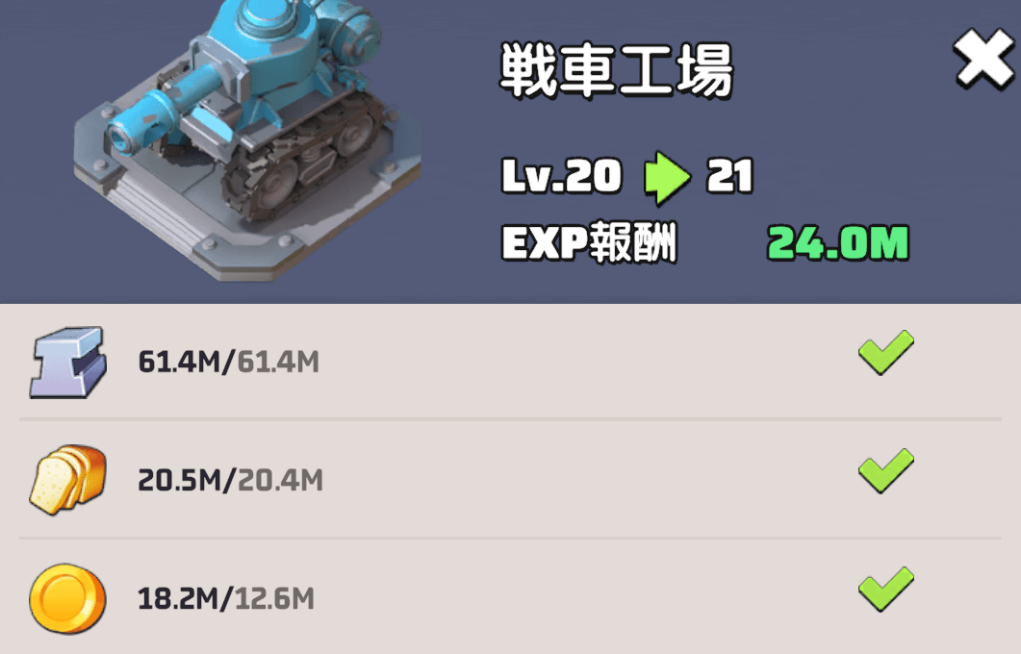Tap the target level 21 number

[730, 176]
